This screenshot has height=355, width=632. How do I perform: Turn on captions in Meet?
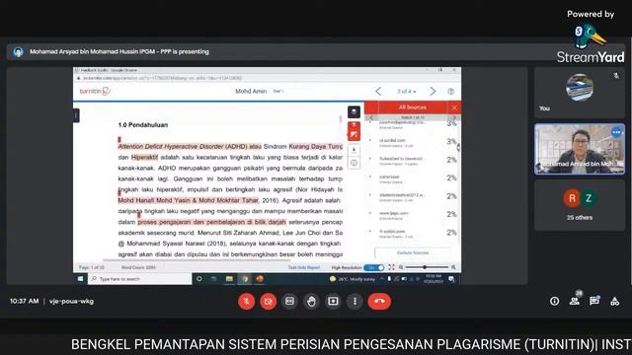click(x=289, y=301)
